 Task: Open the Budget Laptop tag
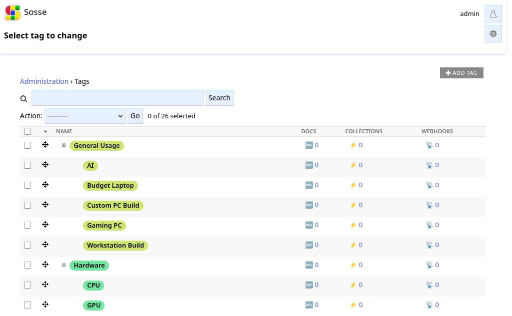pyautogui.click(x=110, y=186)
